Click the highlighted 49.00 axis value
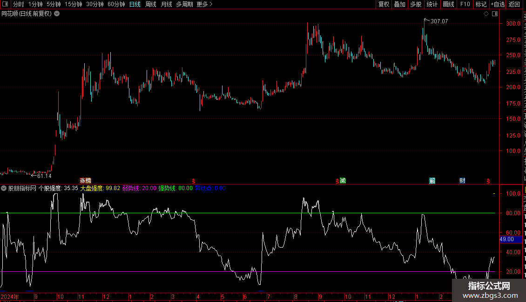Image resolution: width=526 pixels, height=302 pixels. pos(511,239)
